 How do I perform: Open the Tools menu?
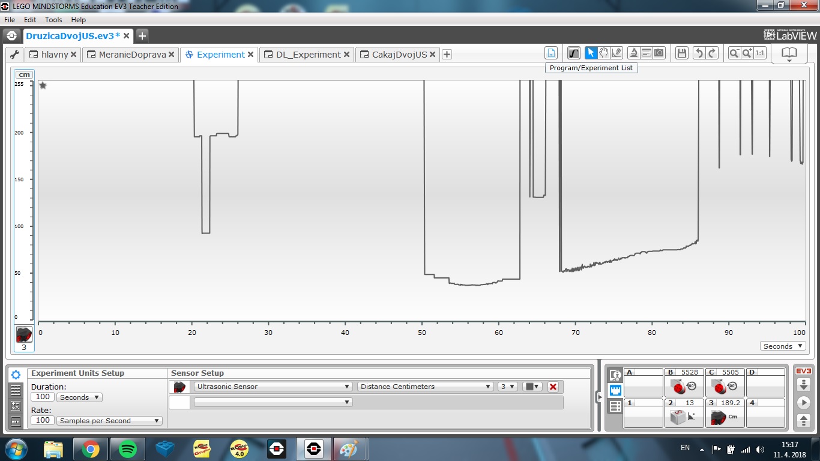53,20
